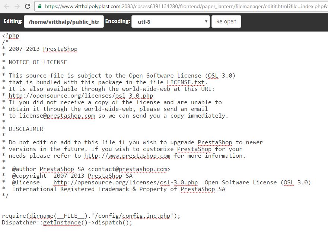Viewport: 328px width, 240px height.
Task: Click the license@prestashop.com email text
Action: (57, 116)
